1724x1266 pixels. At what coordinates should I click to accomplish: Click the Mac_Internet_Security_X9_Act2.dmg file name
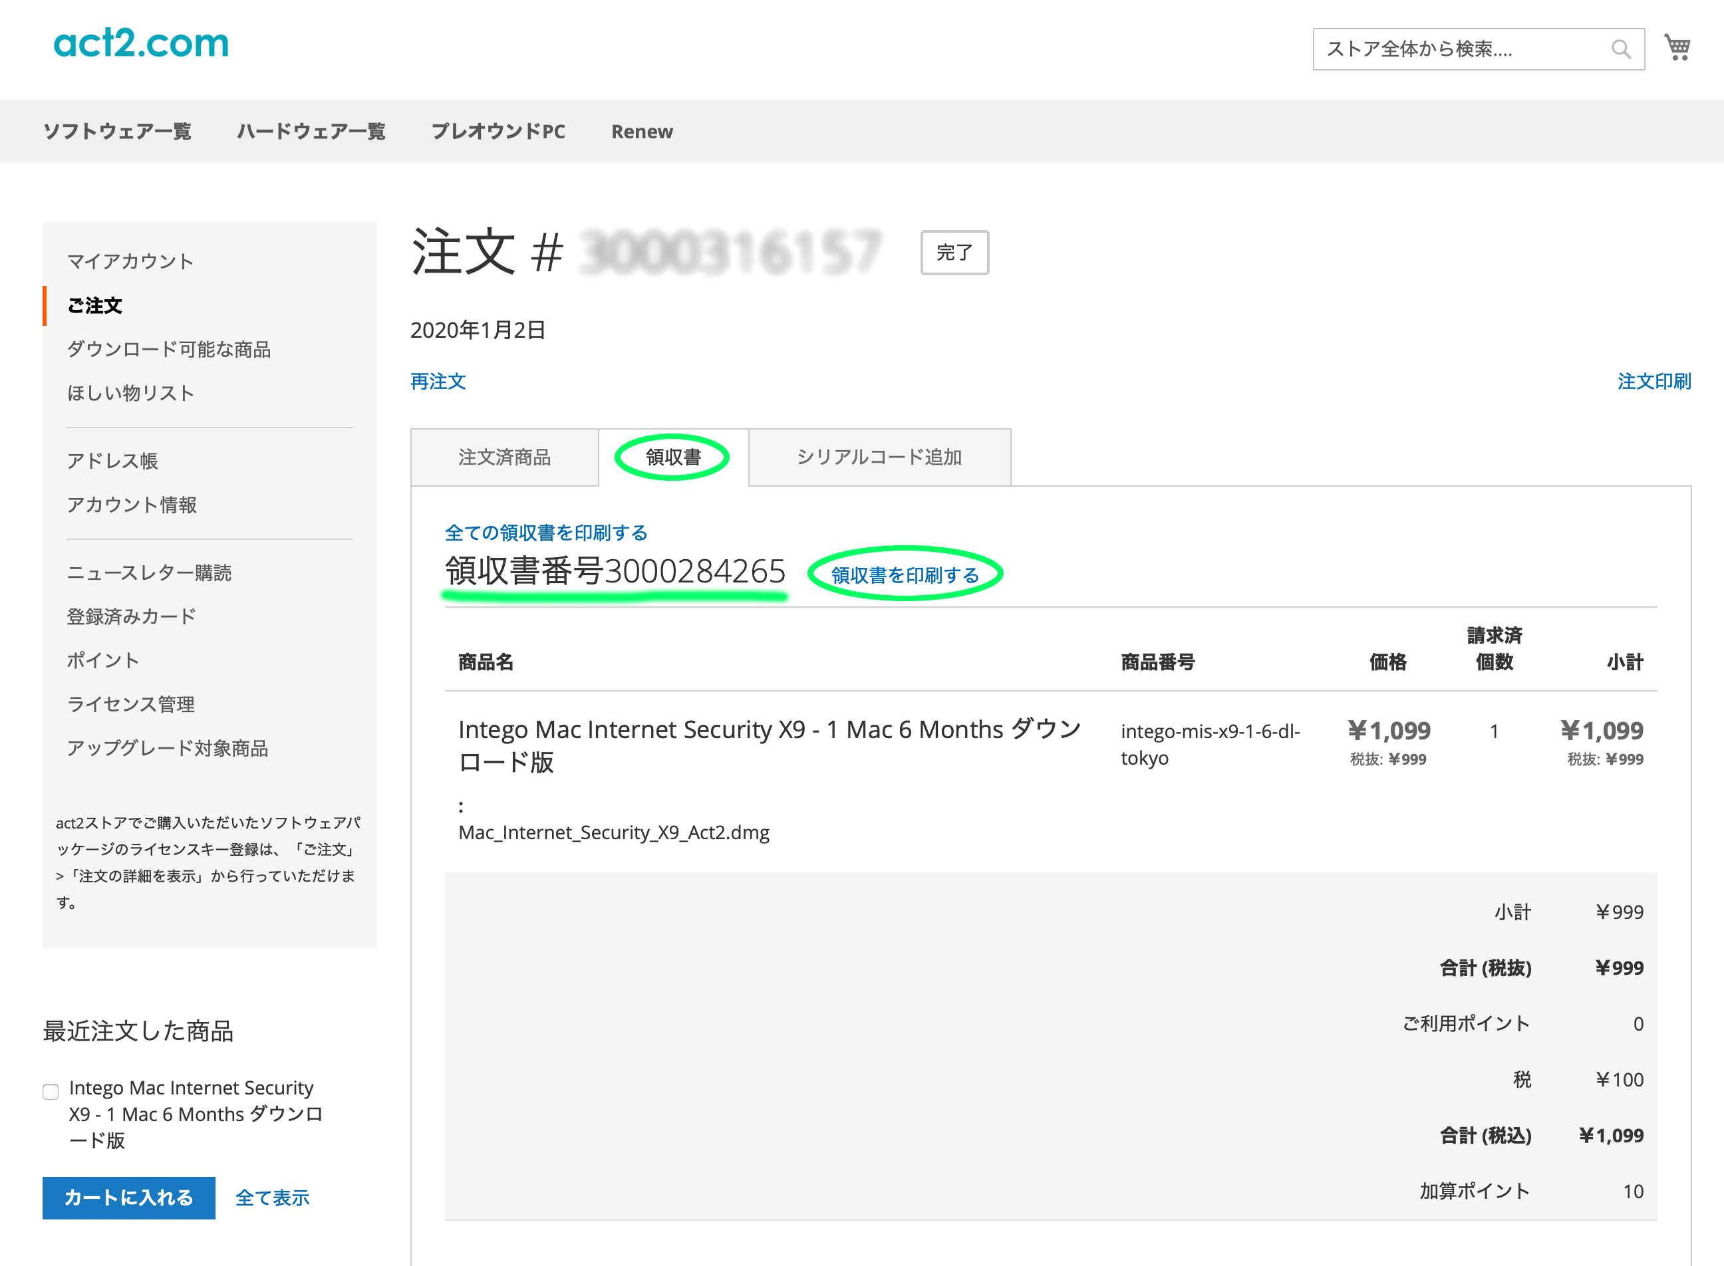[x=614, y=832]
